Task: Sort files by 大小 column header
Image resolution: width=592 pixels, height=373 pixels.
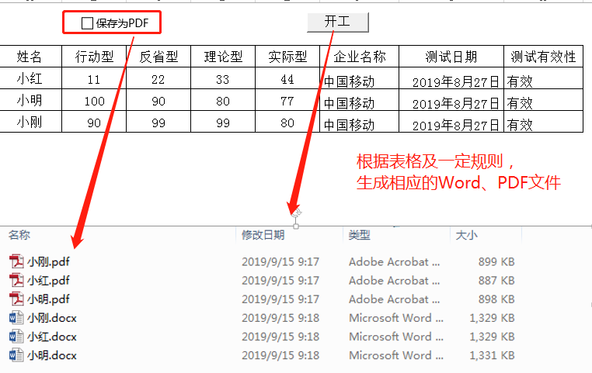Action: point(467,235)
